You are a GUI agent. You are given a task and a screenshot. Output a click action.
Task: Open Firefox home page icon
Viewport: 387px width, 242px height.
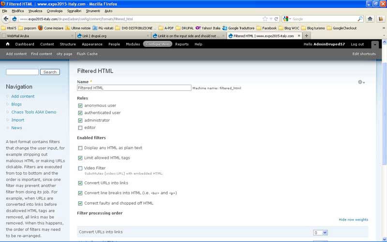(x=370, y=19)
